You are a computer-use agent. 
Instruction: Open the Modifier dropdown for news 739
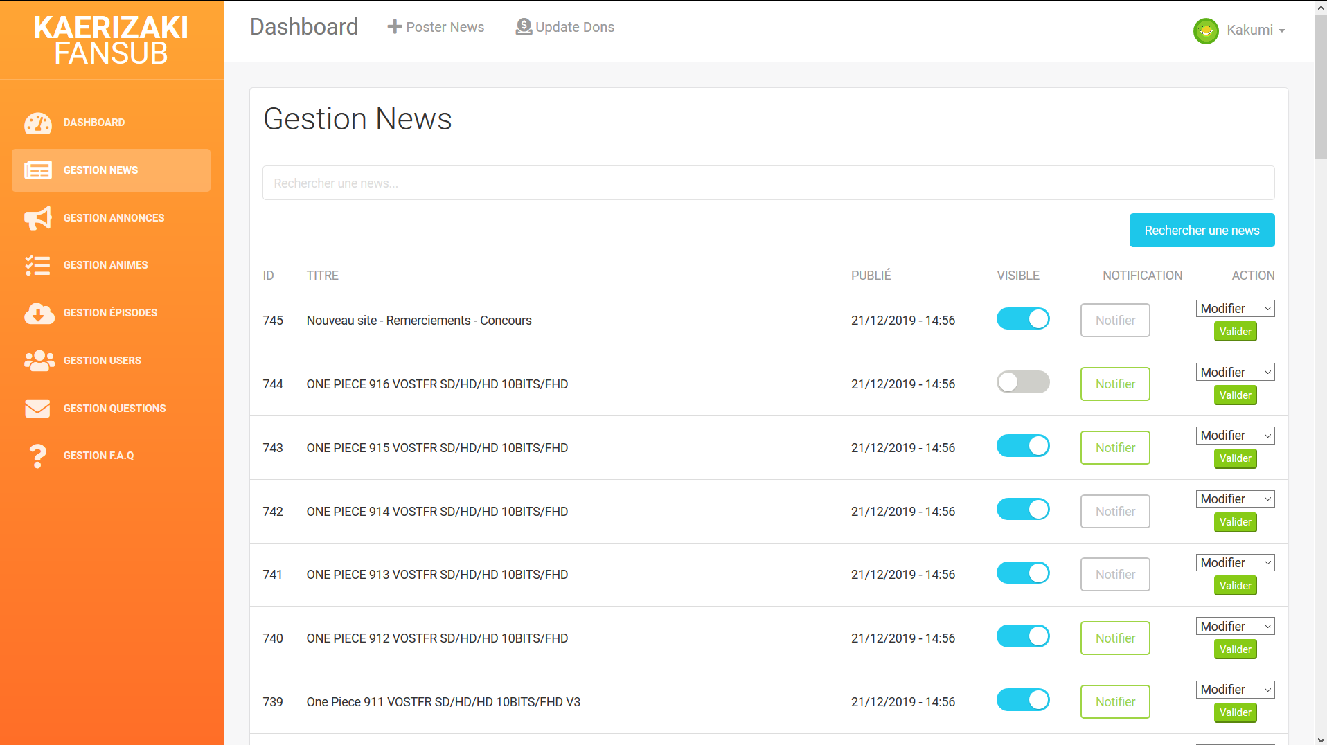coord(1235,690)
